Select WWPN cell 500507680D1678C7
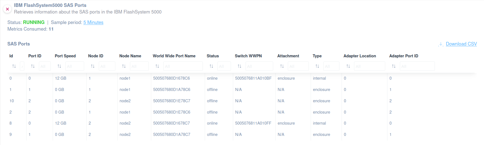The height and width of the screenshot is (145, 484). (171, 123)
